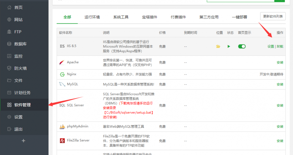Open IIS 设置 link
Image resolution: width=293 pixels, height=155 pixels.
(x=271, y=47)
